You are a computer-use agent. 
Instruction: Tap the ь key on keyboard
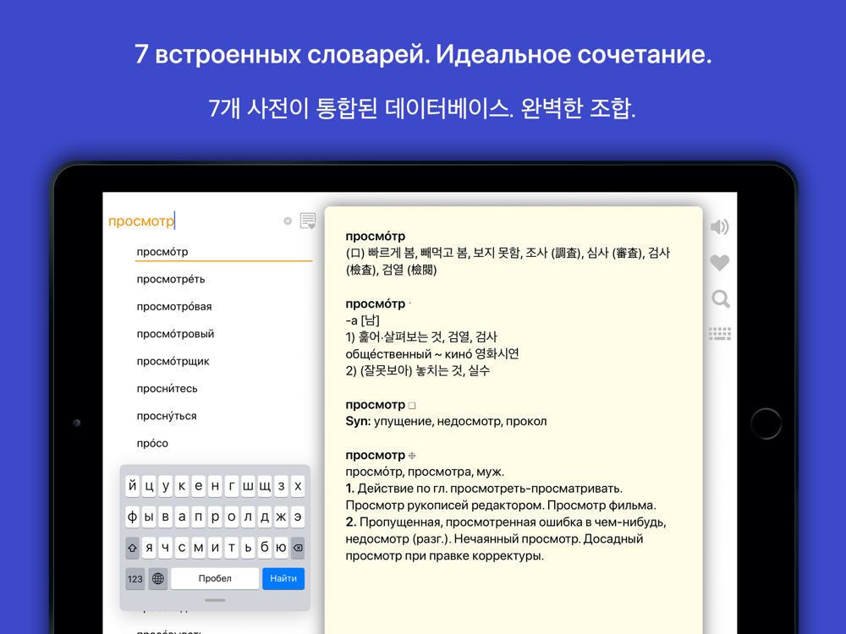[x=248, y=548]
